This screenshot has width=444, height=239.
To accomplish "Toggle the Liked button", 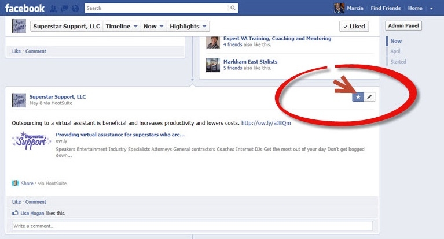I will (x=354, y=27).
